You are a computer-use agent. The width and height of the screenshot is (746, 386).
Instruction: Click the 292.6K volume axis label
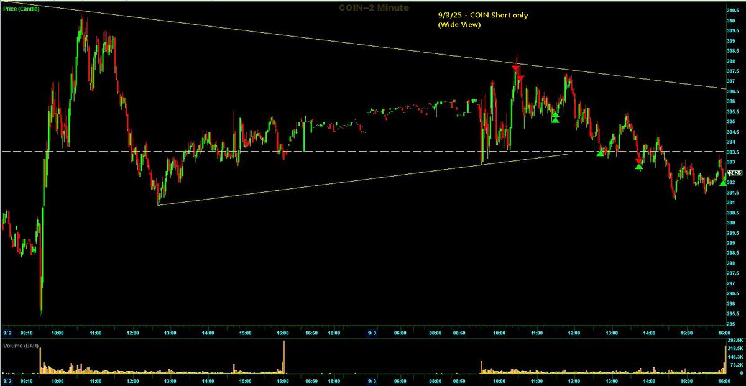735,341
